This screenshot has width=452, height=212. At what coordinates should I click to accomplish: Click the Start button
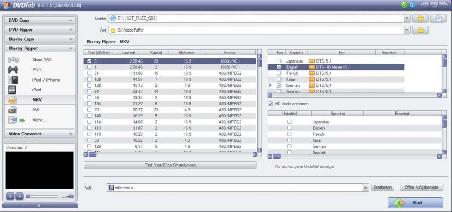[x=415, y=203]
